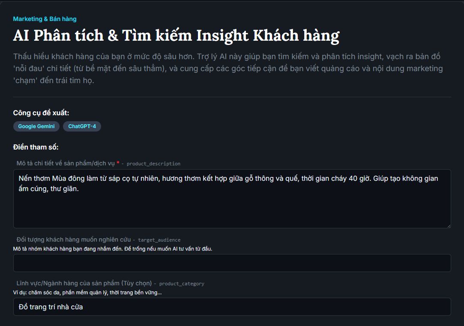Click the Marketing & Bán hàng category link
The image size is (464, 326).
(x=45, y=19)
